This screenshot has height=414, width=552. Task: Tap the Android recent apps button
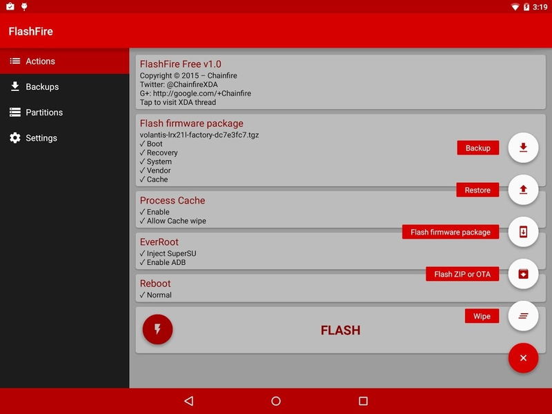point(364,401)
